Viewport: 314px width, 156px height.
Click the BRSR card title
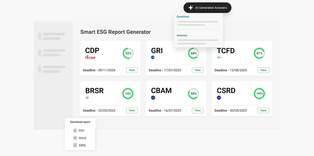(x=94, y=91)
